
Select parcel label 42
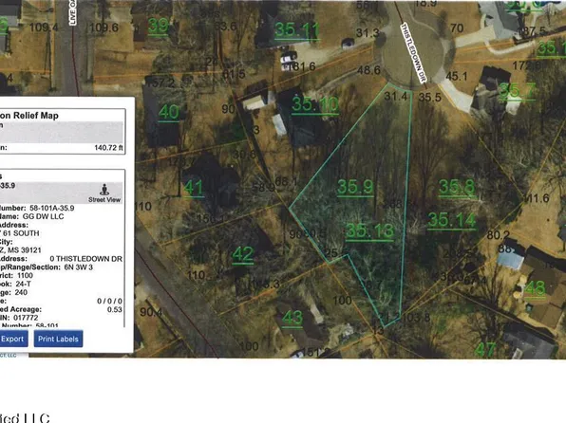coord(243,254)
